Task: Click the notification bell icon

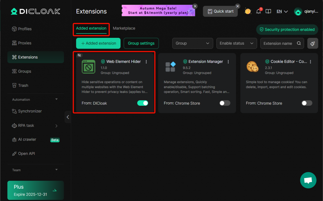Action: (258, 12)
